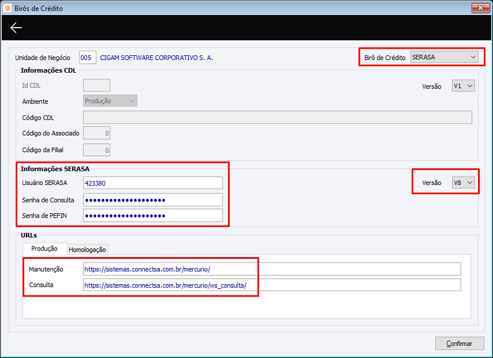Click the CIGAM SOFTWARE CORPORATIVO S. A. text
This screenshot has width=493, height=358.
pyautogui.click(x=156, y=58)
